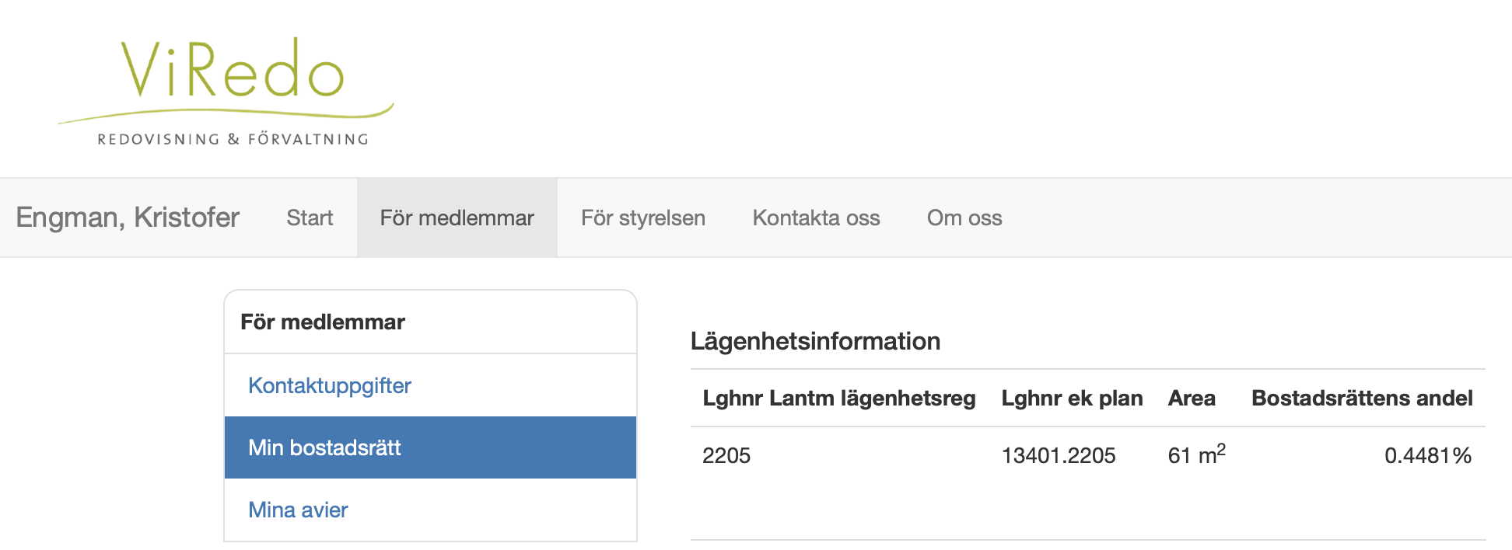Image resolution: width=1512 pixels, height=550 pixels.
Task: Click the Lghnr ek plan column header
Action: (x=1071, y=399)
